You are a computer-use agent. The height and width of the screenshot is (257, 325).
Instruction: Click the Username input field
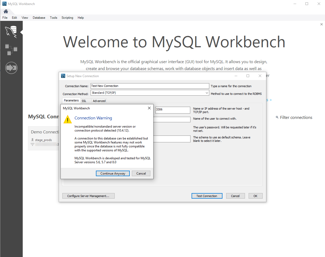[x=172, y=119]
